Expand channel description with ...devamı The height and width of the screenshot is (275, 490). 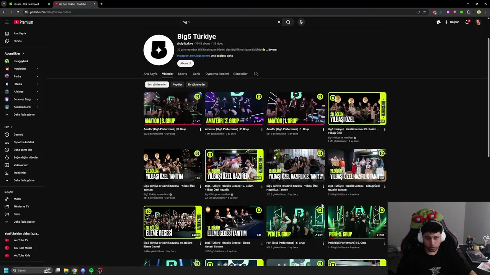[272, 50]
